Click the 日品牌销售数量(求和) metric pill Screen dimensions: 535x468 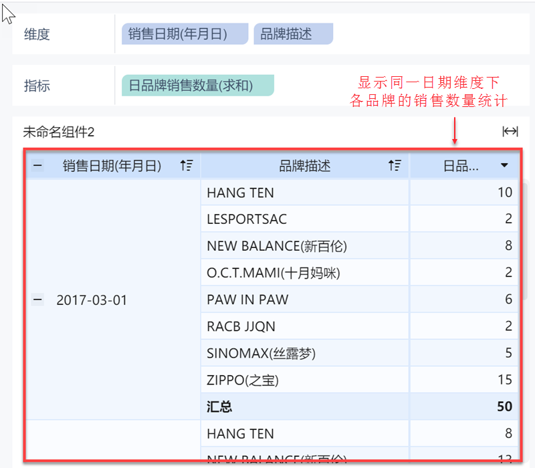pyautogui.click(x=197, y=86)
